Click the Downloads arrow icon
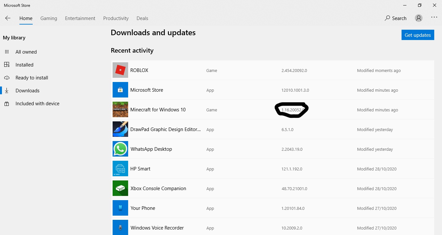Viewport: 442px width, 235px height. pyautogui.click(x=7, y=91)
